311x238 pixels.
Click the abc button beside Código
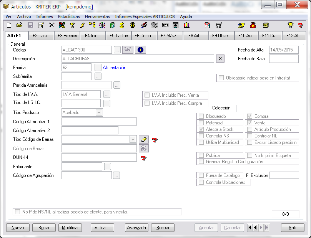pyautogui.click(x=128, y=50)
